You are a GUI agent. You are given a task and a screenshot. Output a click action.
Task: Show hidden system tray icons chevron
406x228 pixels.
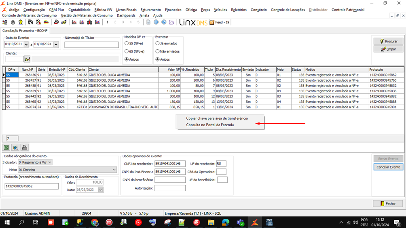341,222
